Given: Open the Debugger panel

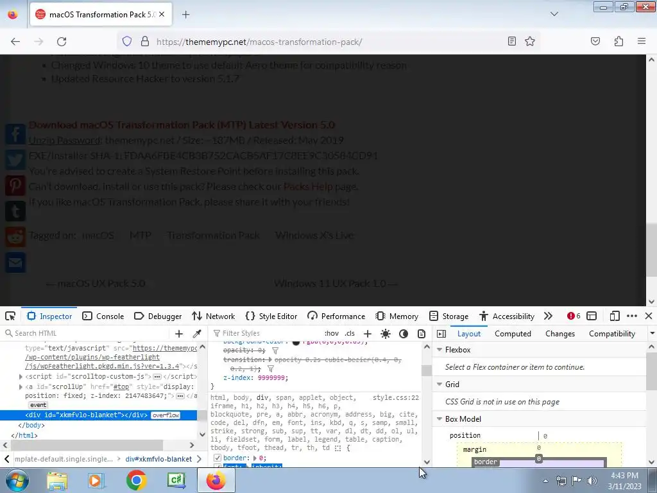Looking at the screenshot, I should pos(158,316).
